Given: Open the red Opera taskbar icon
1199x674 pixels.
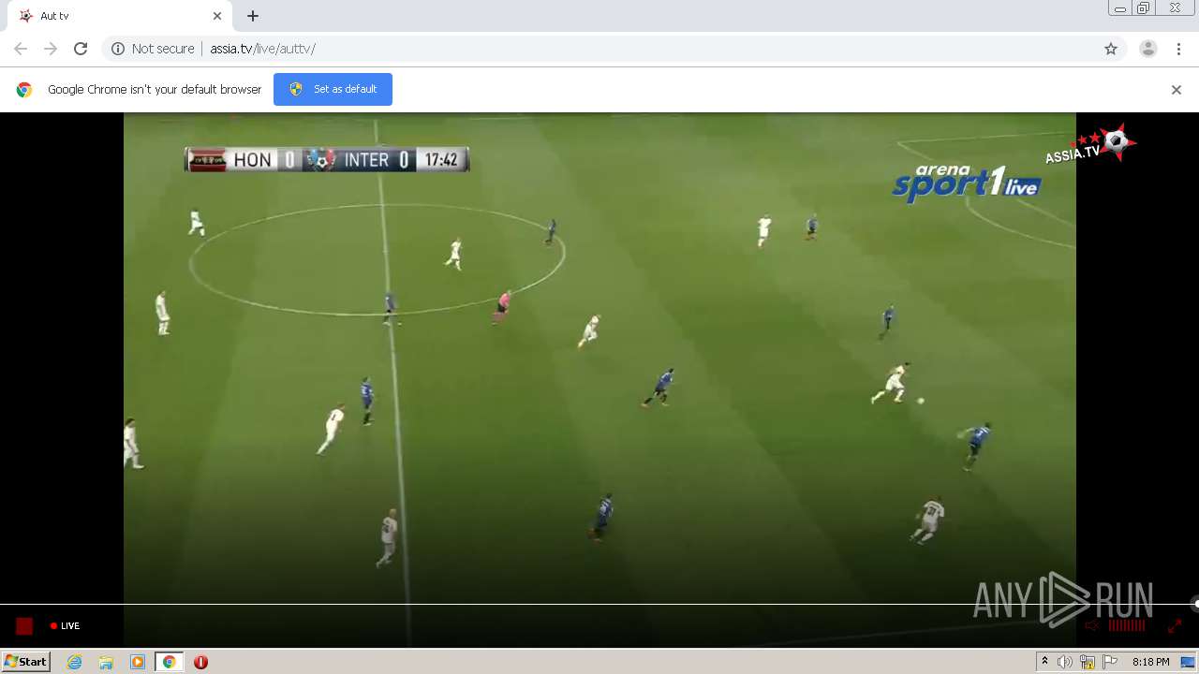Looking at the screenshot, I should pos(200,662).
